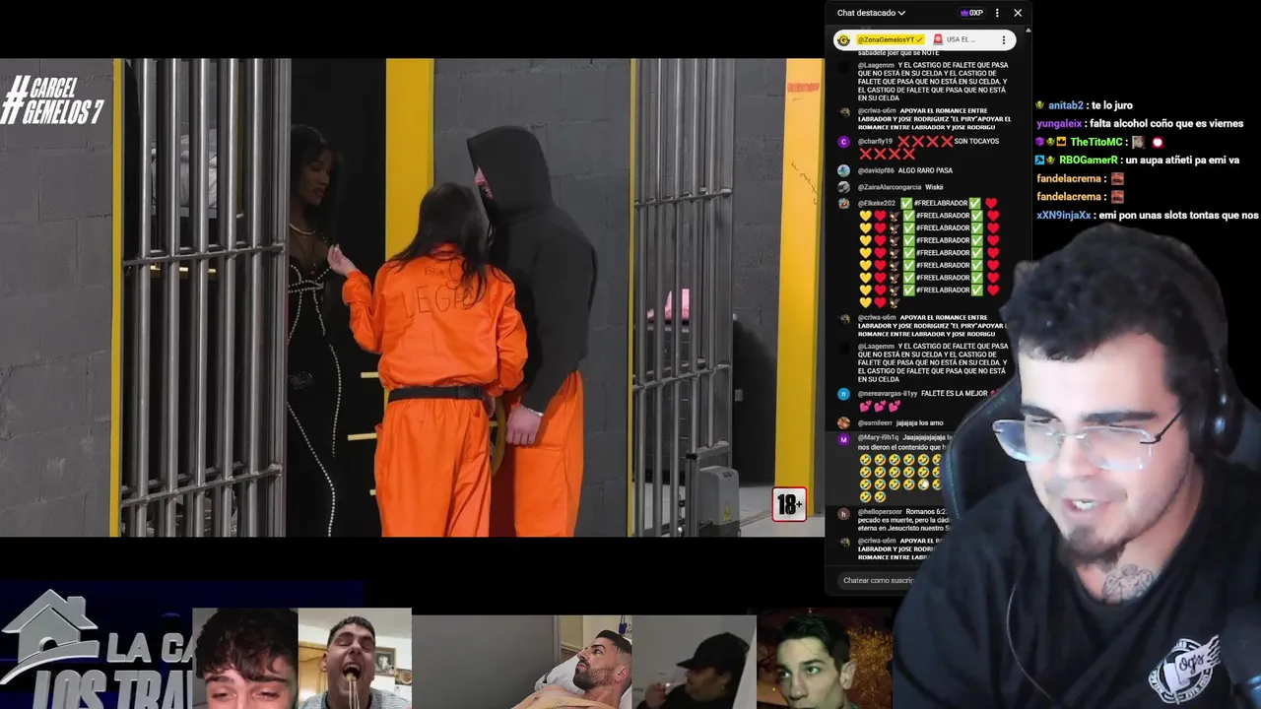Click xXN9injaXx username in Twitch chat overlay

[1063, 215]
